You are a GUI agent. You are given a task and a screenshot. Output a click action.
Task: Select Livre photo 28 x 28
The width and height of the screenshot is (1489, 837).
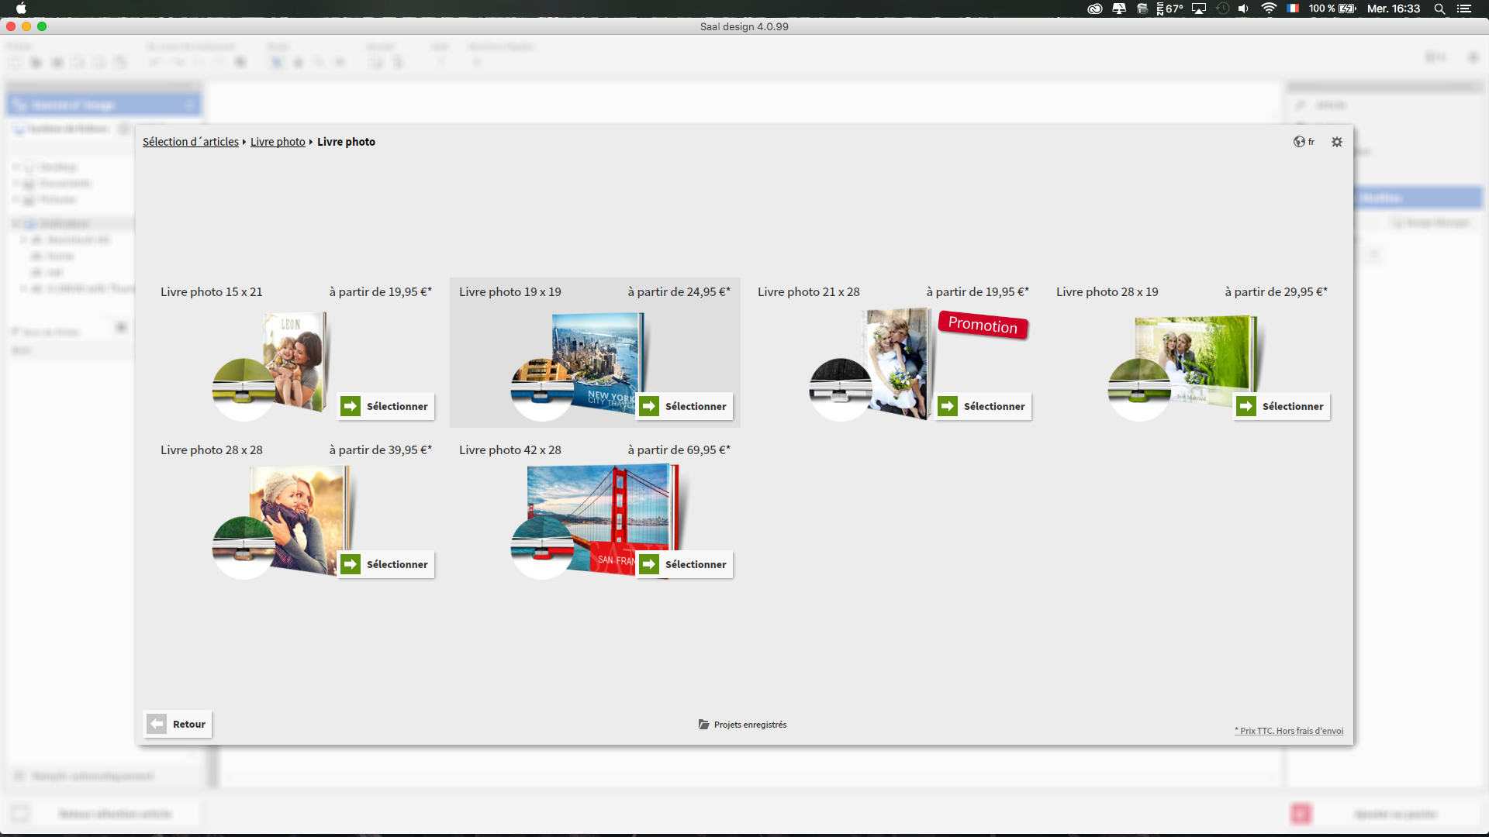[x=387, y=564]
